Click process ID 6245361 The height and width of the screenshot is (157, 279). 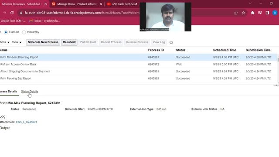(x=153, y=72)
